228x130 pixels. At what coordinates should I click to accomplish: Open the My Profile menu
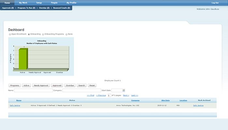(71, 3)
